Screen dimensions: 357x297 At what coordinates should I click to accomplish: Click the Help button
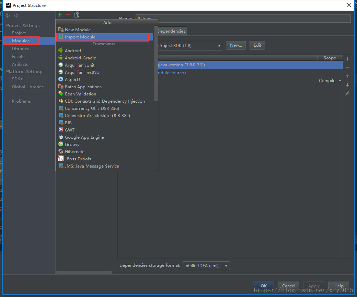pos(339,286)
